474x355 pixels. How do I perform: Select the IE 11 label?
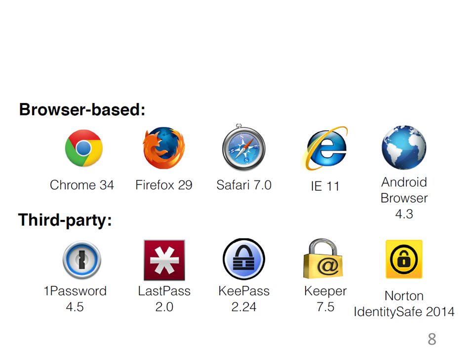pyautogui.click(x=325, y=186)
